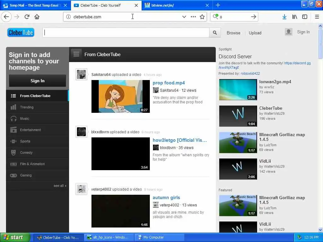Click blxxdbvrn's channel avatar
323x242 pixels.
[x=81, y=132]
